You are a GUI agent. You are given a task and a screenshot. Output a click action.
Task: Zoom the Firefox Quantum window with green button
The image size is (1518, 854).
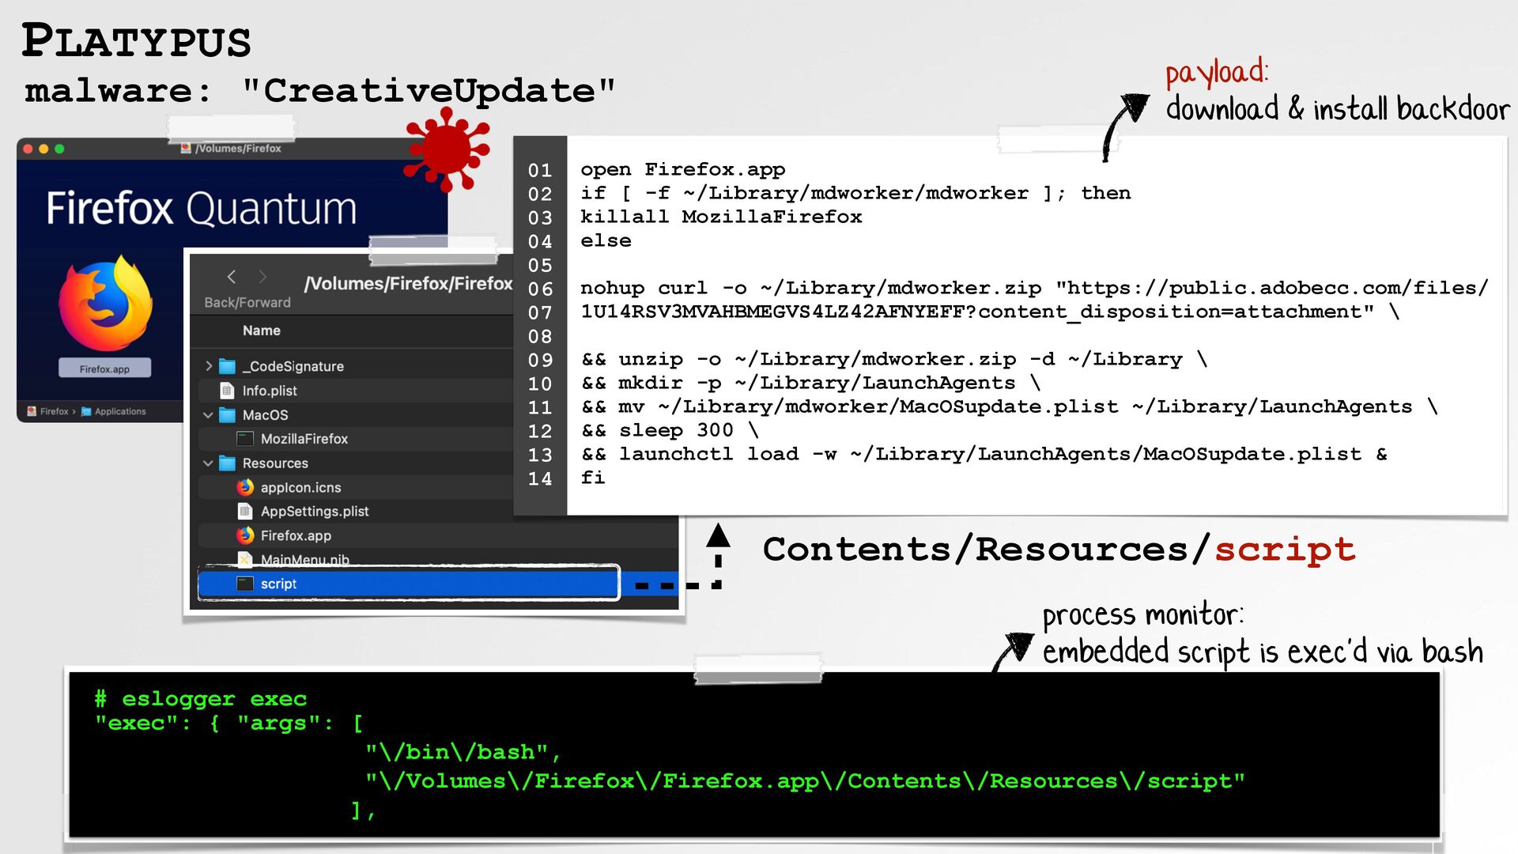[59, 149]
